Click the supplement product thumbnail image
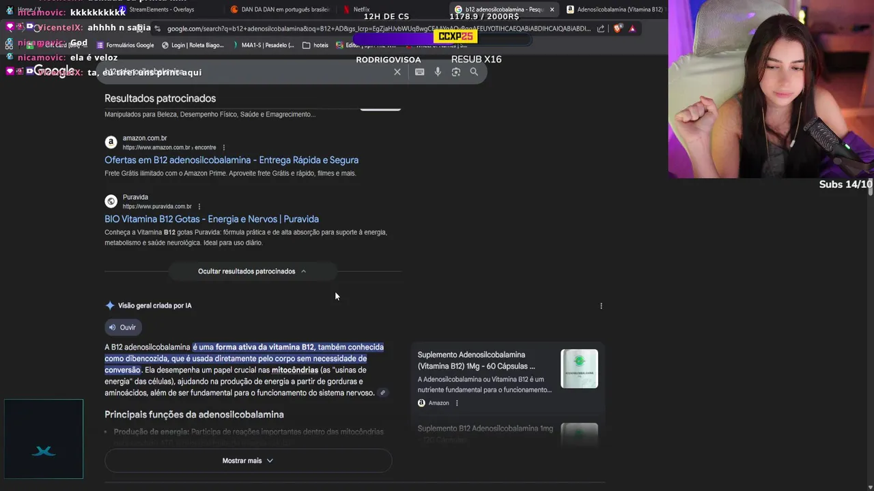This screenshot has height=491, width=874. (579, 369)
